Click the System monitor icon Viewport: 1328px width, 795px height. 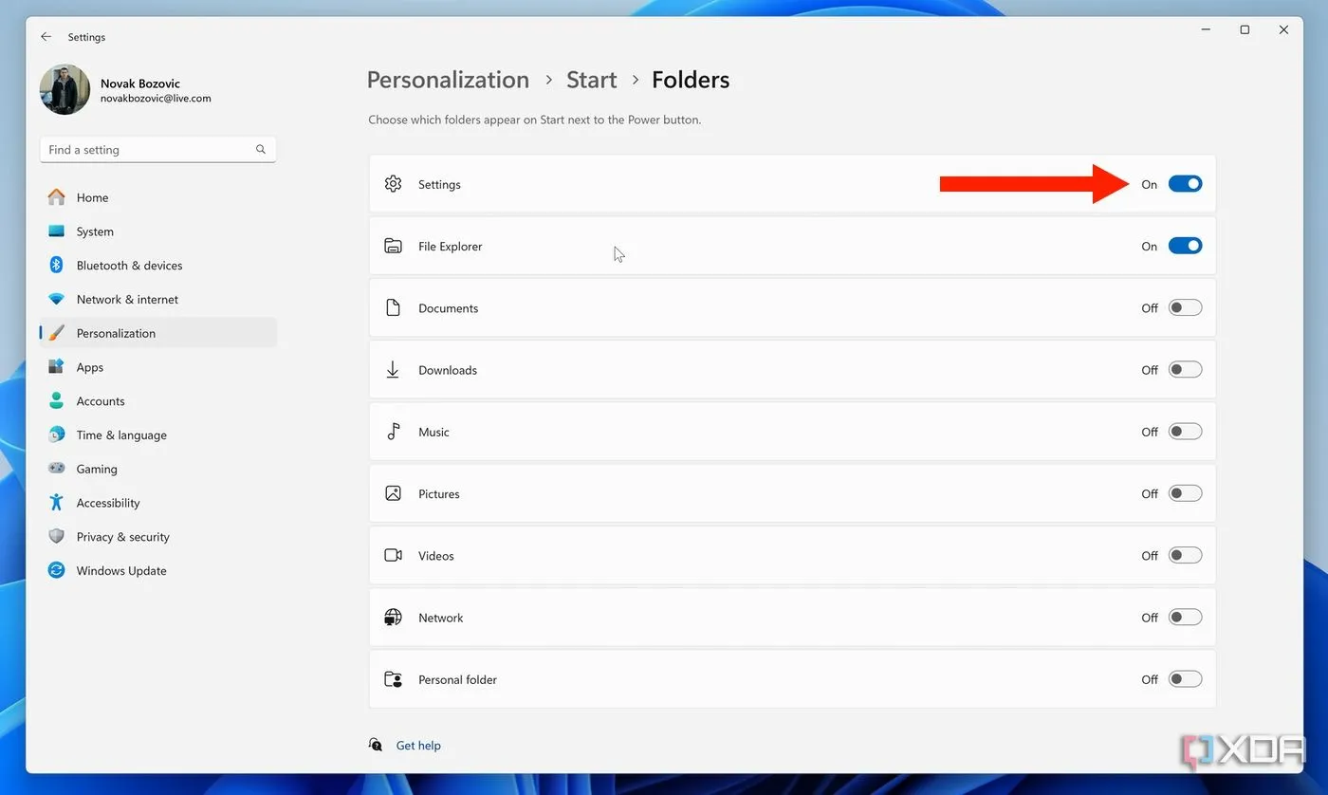57,231
